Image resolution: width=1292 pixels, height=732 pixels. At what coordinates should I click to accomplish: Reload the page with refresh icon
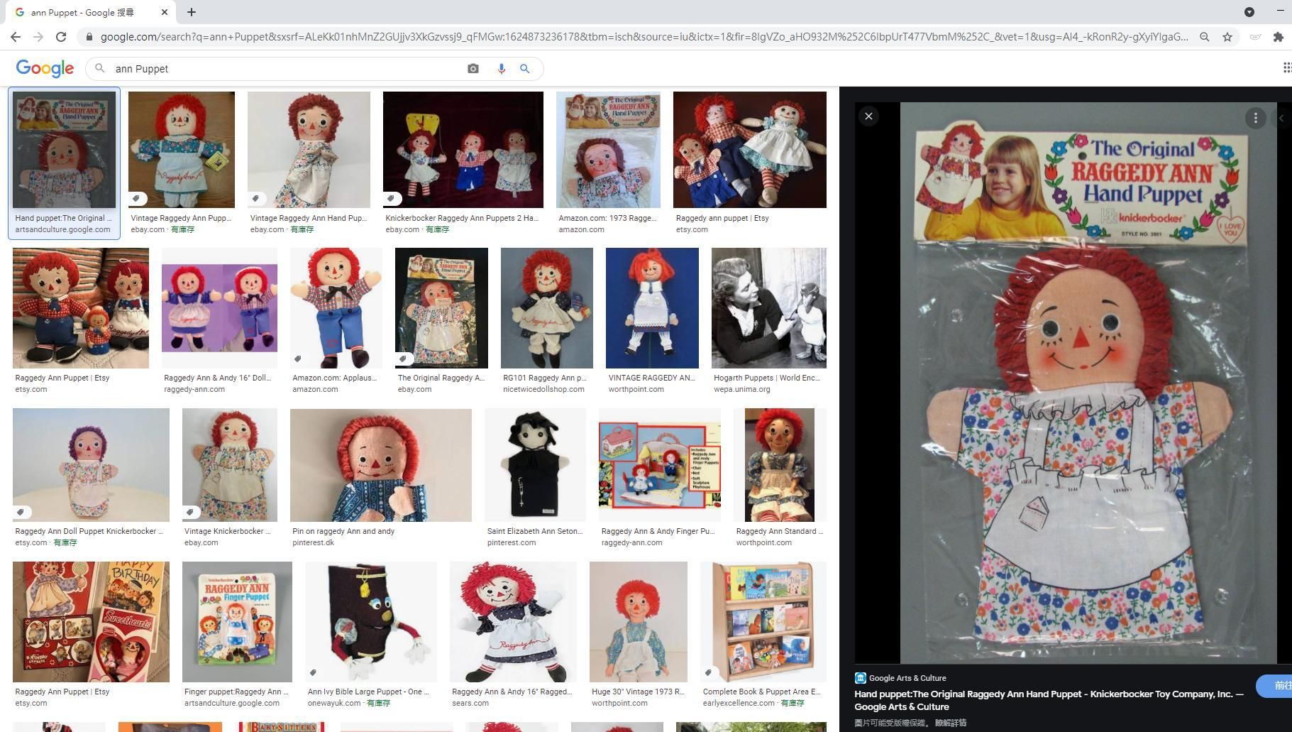pos(61,37)
